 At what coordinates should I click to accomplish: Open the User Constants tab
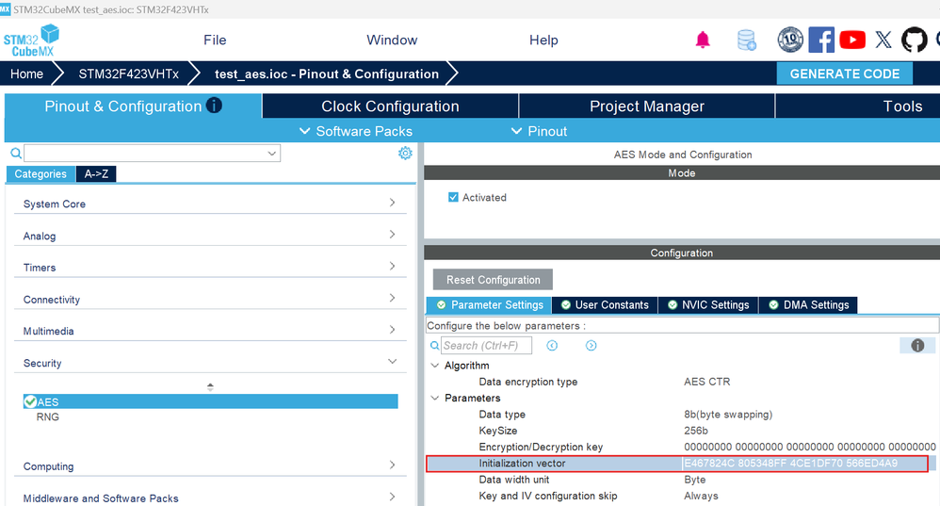[x=605, y=305]
